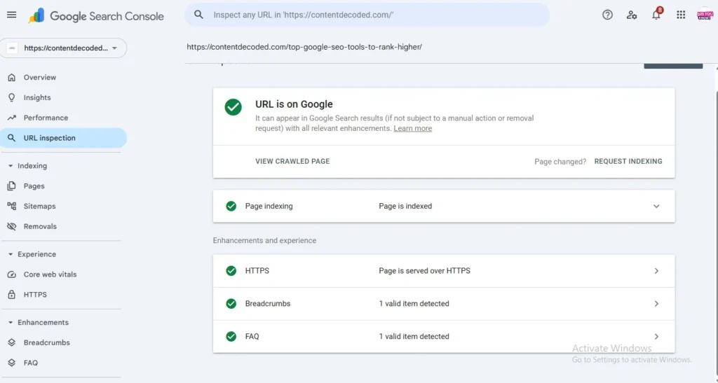The width and height of the screenshot is (718, 383).
Task: Open FAQ details via right chevron
Action: click(x=656, y=337)
